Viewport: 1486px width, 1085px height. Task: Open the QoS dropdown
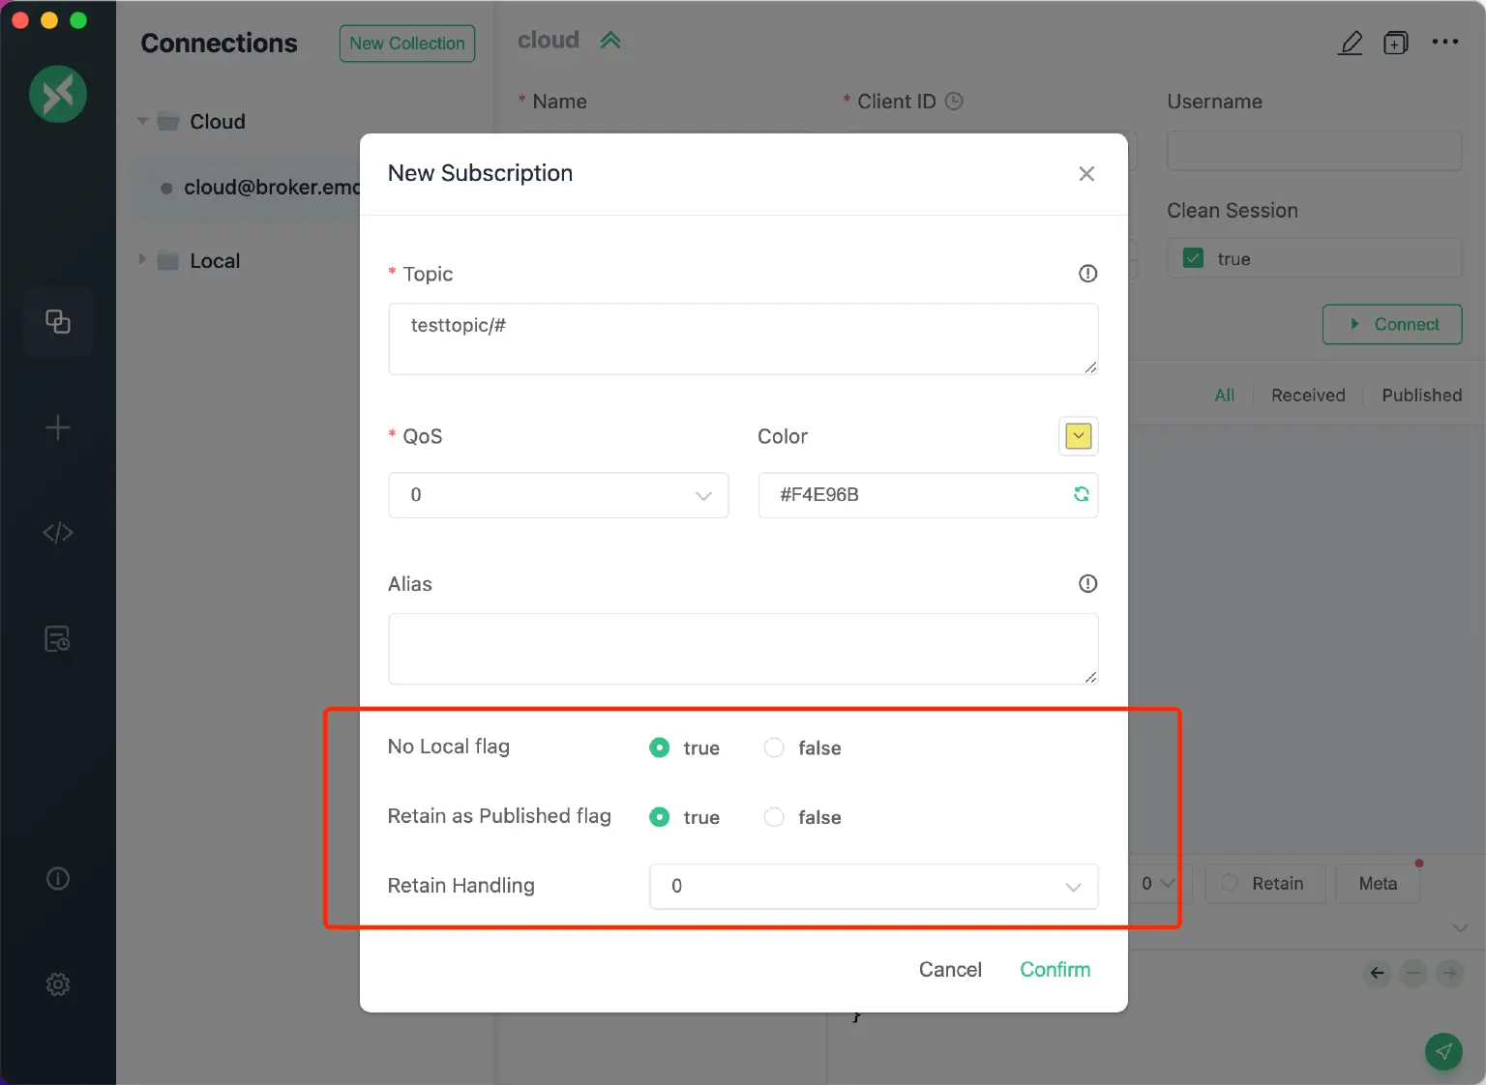(x=558, y=495)
